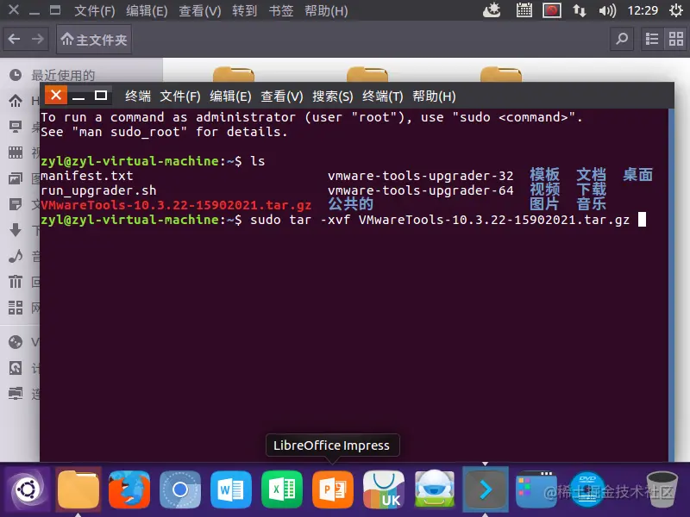Open the terminal 编辑(E) menu
This screenshot has width=690, height=517.
(x=230, y=97)
